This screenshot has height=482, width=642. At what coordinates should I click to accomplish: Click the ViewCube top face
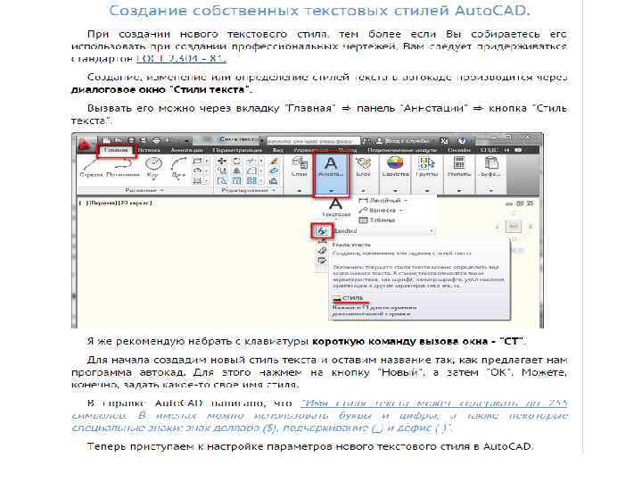[x=514, y=226]
